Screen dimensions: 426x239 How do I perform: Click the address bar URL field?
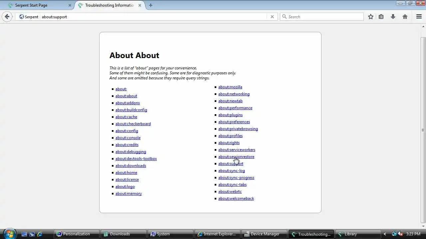(153, 17)
